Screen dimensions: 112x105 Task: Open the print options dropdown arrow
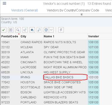click(51, 30)
